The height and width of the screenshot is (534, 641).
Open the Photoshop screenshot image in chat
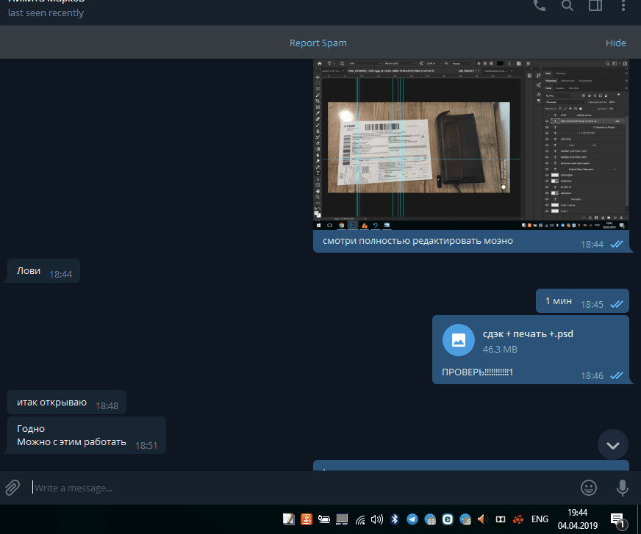471,142
